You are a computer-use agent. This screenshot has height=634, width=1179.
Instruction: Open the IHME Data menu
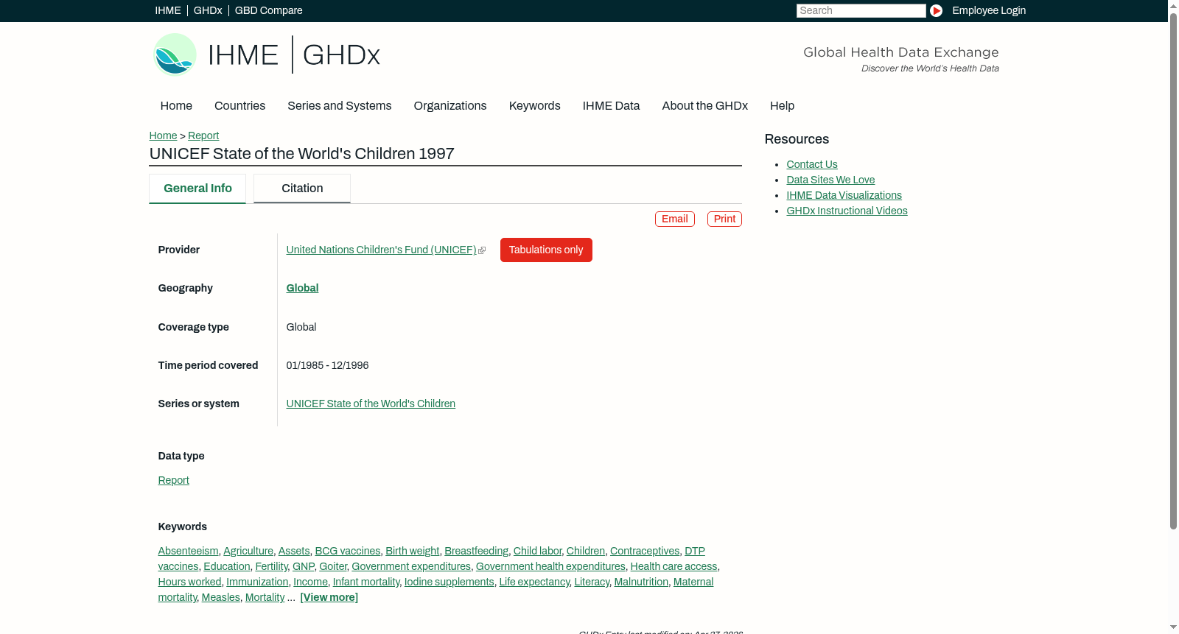pyautogui.click(x=612, y=106)
